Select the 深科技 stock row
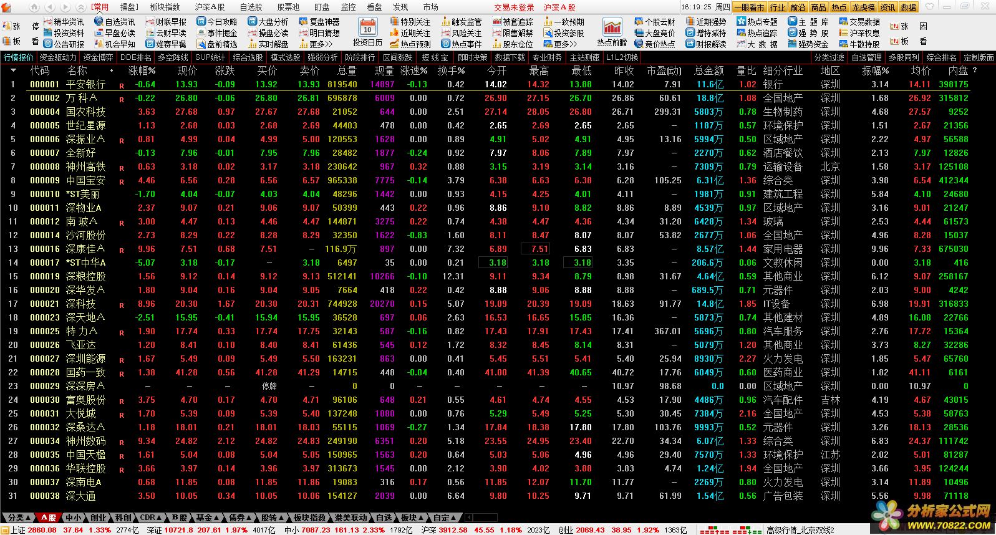 coord(498,304)
